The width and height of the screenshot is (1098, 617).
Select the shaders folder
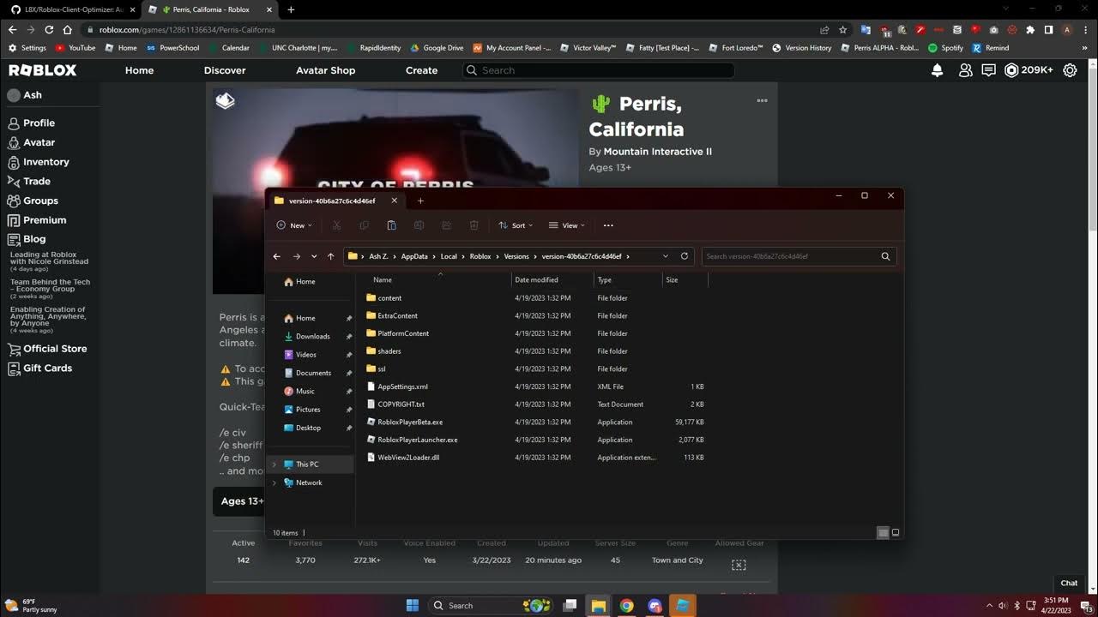tap(389, 351)
